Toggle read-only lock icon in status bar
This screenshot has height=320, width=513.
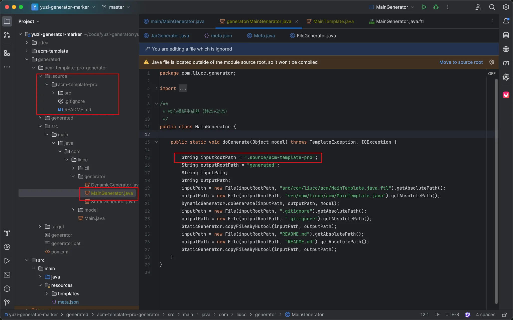click(504, 314)
